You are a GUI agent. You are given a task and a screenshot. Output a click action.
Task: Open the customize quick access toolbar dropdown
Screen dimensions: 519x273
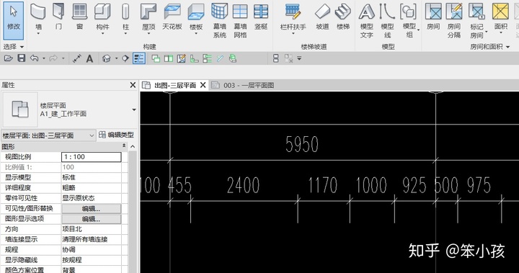coord(299,58)
